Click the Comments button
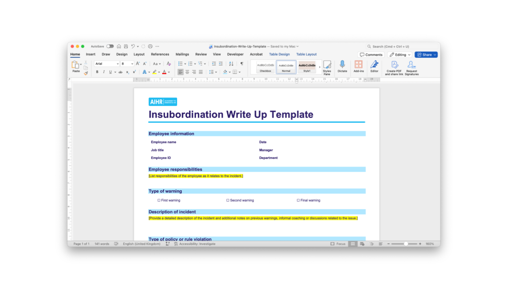514x289 pixels. (371, 55)
